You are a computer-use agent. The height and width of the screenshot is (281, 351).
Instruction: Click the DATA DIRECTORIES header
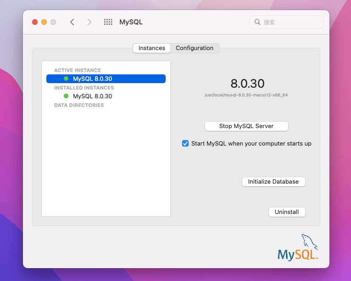(79, 105)
